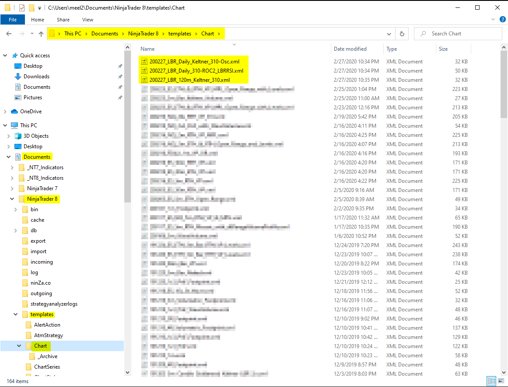Select file 200227_LBR_120m_Keltner_310.xml
508x387 pixels.
coord(189,80)
